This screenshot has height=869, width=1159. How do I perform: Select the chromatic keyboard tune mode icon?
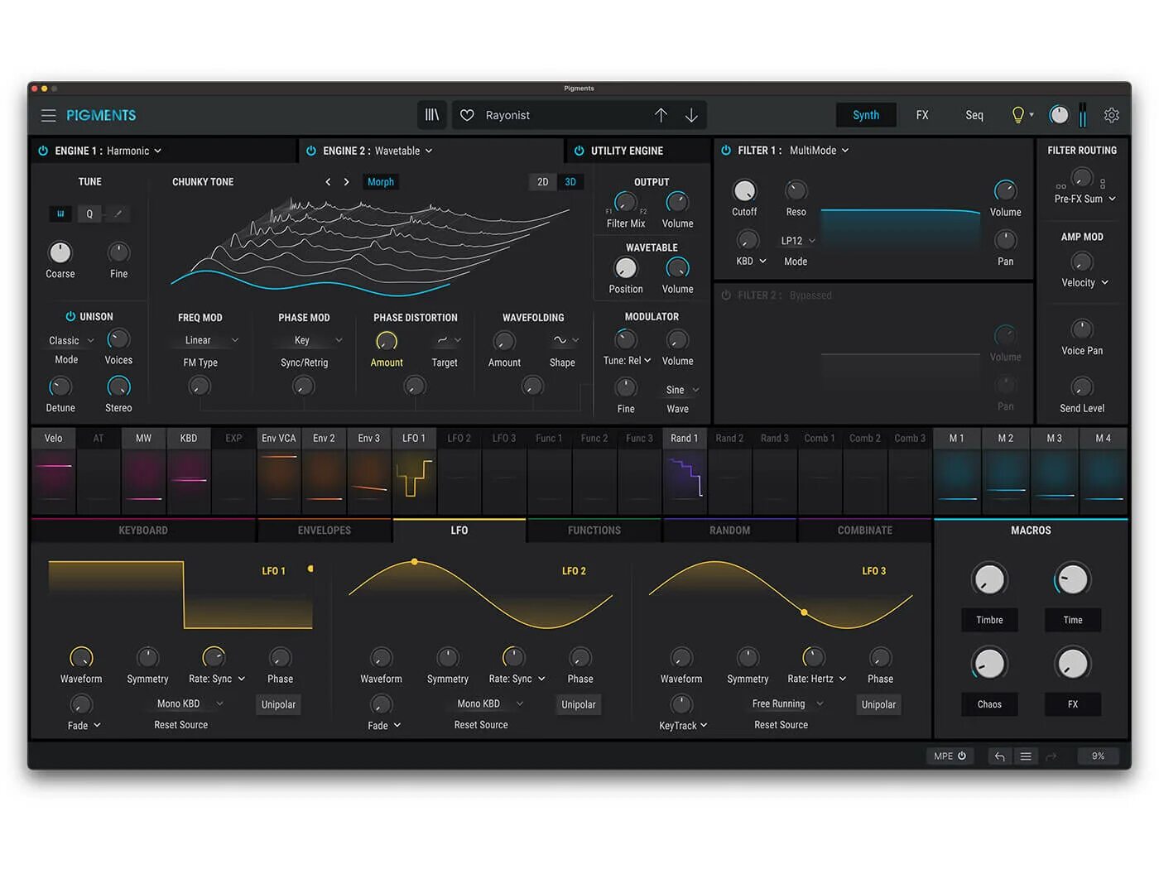click(x=60, y=214)
